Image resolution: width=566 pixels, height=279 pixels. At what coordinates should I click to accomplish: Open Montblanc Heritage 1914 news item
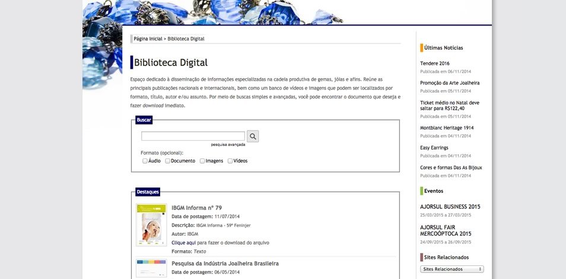point(447,128)
